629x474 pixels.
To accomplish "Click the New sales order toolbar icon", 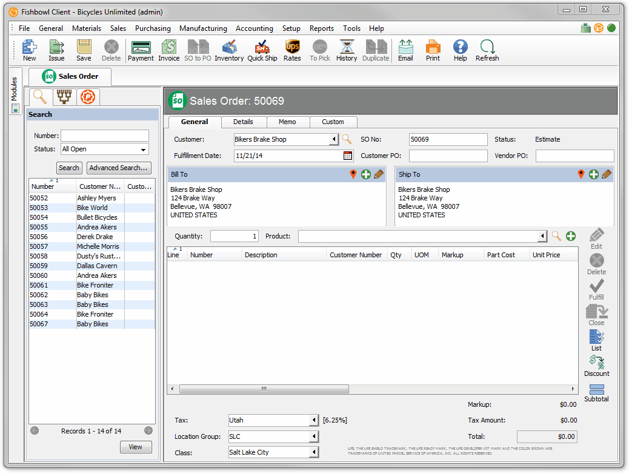I will 29,50.
